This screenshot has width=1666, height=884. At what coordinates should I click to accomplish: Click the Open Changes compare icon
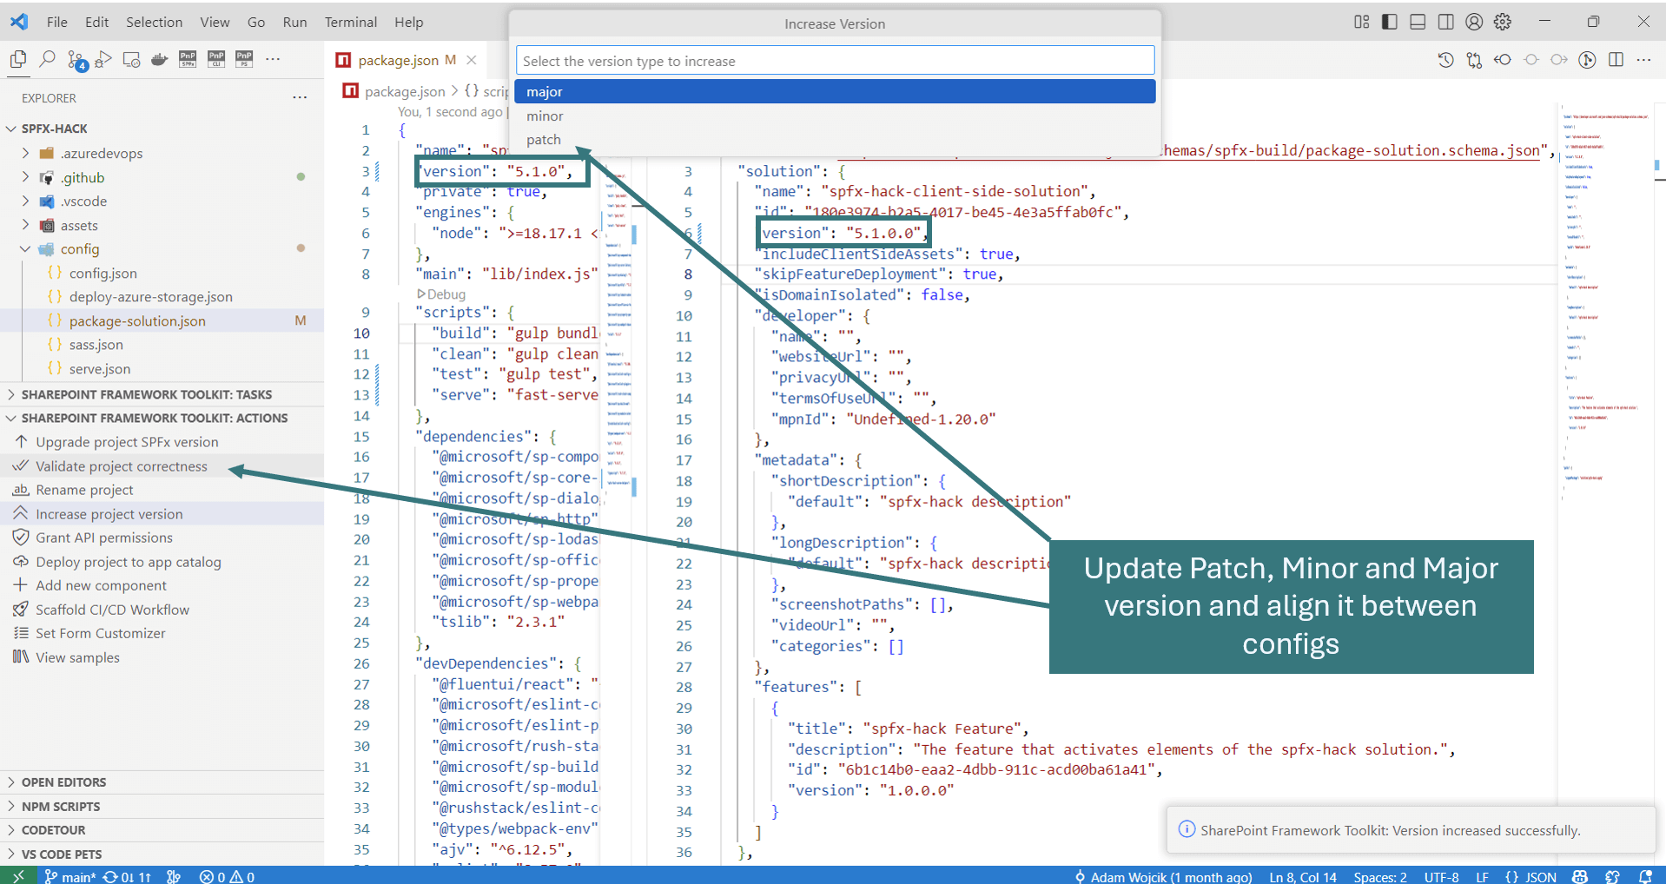tap(1474, 60)
